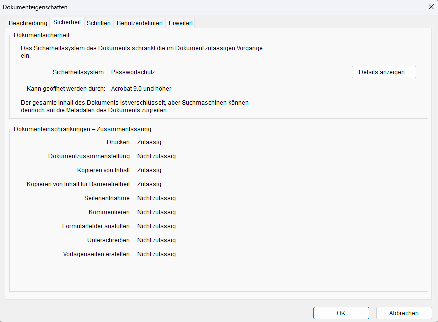The width and height of the screenshot is (438, 322).
Task: Click the Nicht zulässig value for Vorlagenseiten erstellen
Action: [x=156, y=254]
